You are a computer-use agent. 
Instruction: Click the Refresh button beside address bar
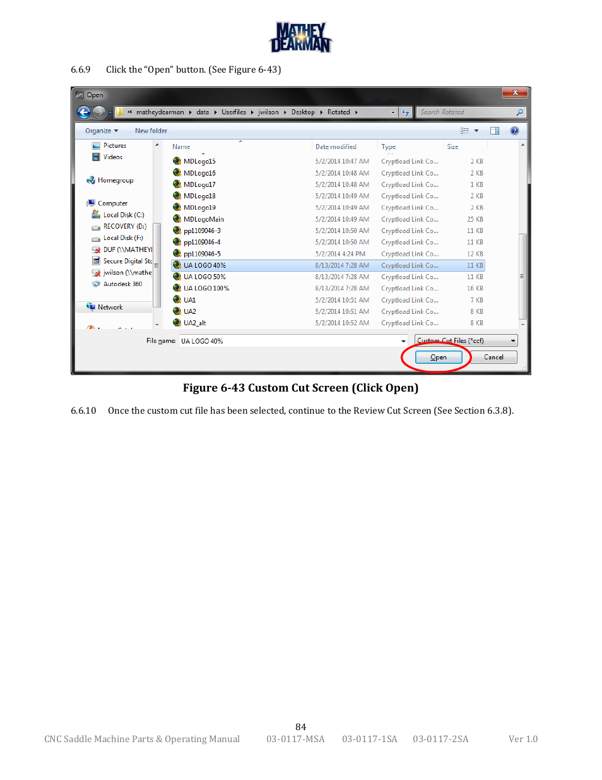[406, 112]
